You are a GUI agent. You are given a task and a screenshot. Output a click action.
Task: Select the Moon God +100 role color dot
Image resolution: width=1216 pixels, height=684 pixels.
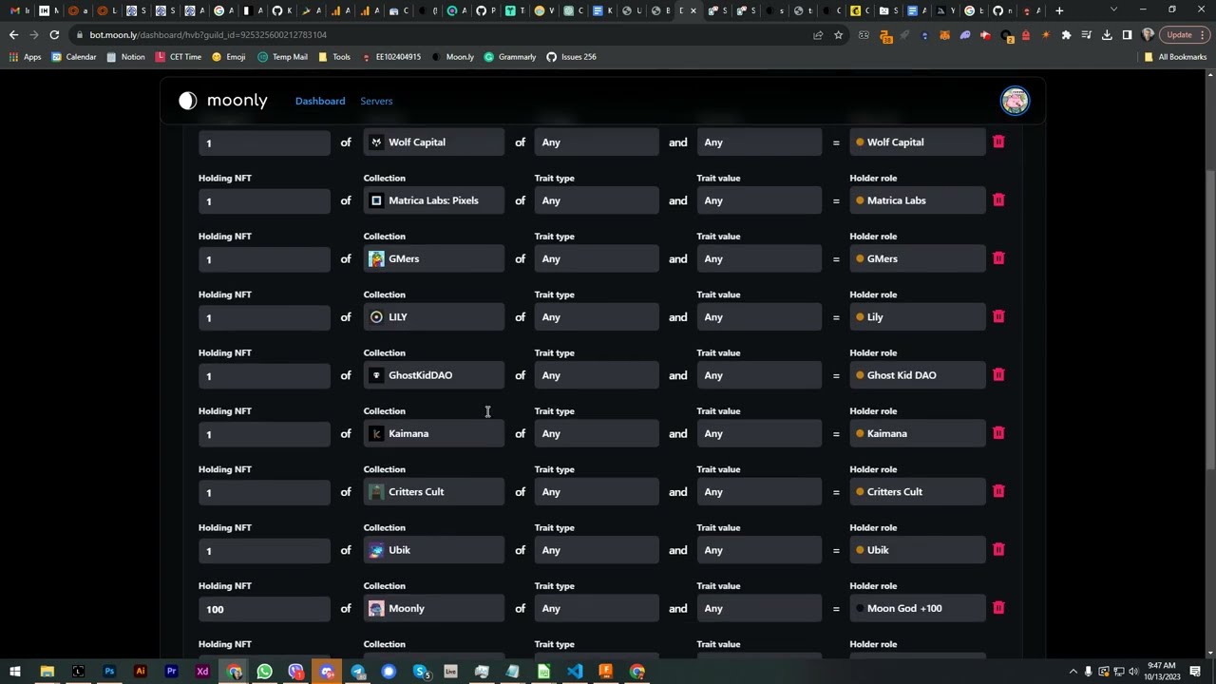[x=860, y=608]
